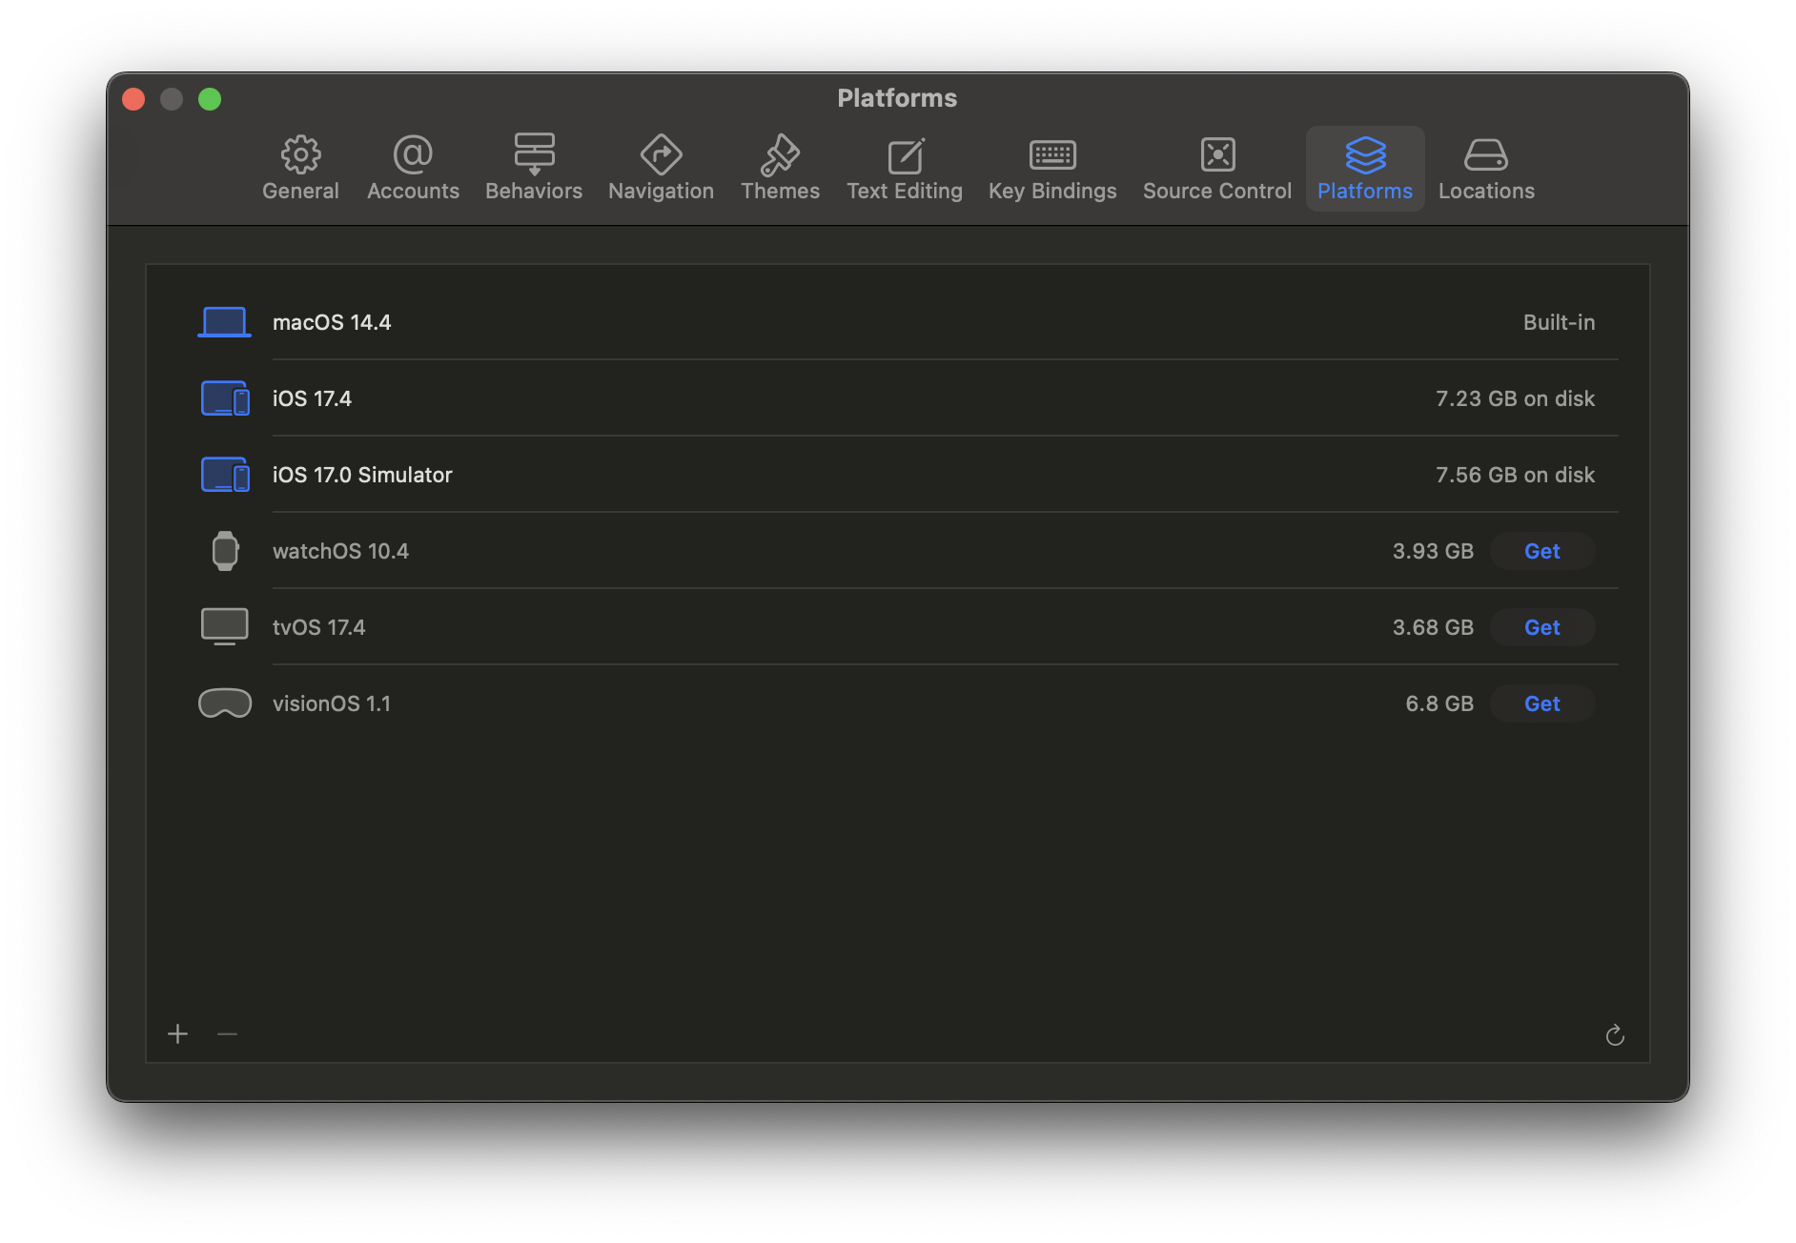
Task: Add a platform with the plus button
Action: [x=178, y=1034]
